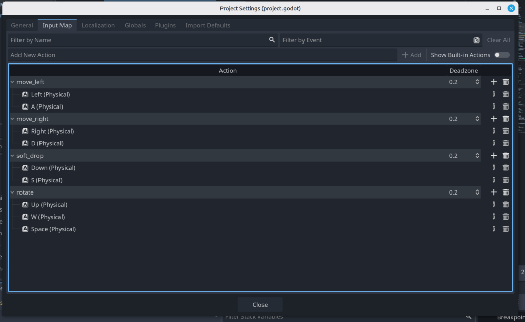Open the Import Defaults tab

point(208,25)
